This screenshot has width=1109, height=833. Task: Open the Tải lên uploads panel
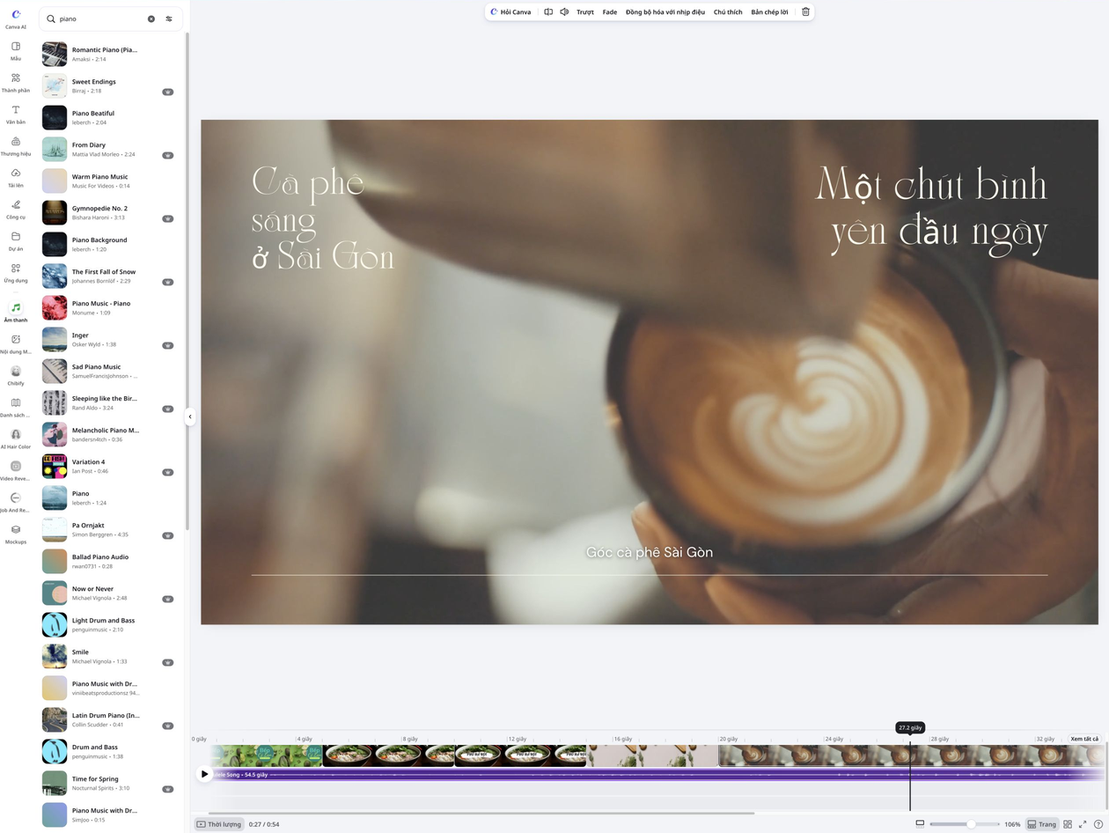16,177
